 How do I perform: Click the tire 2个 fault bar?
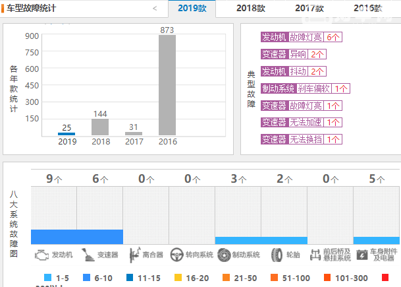[284, 240]
